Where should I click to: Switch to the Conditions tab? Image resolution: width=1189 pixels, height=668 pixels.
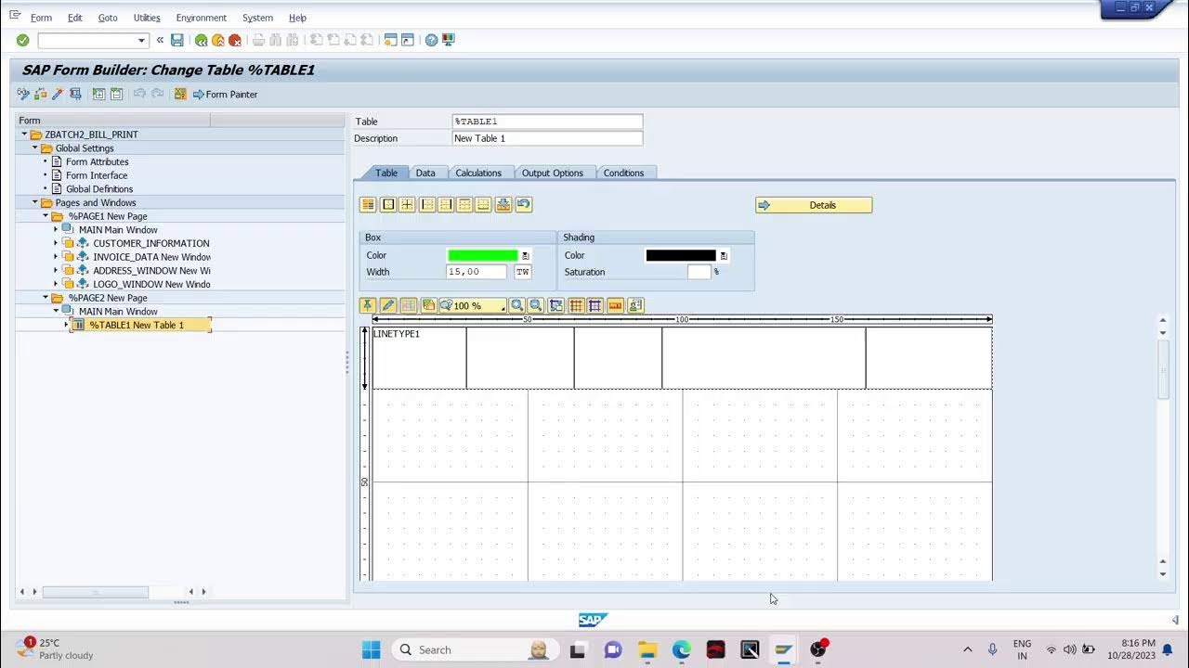623,173
